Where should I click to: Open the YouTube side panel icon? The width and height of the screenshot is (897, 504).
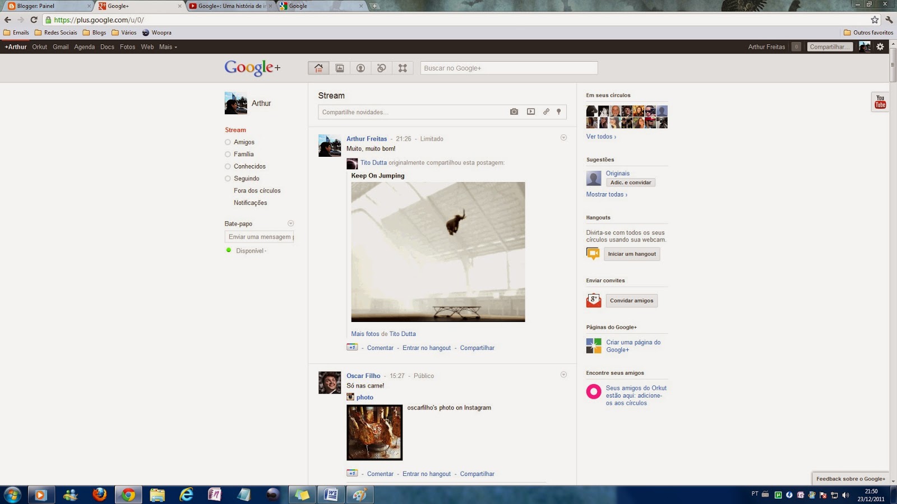[880, 101]
